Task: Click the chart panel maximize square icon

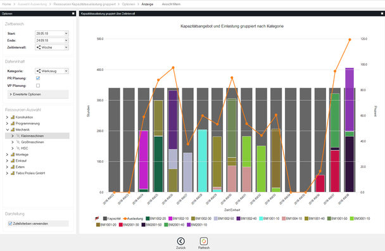Action: point(382,13)
